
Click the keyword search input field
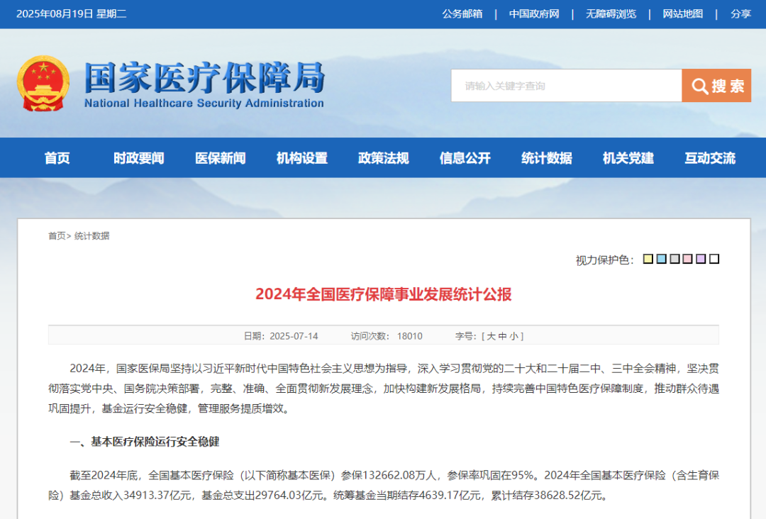coord(566,86)
